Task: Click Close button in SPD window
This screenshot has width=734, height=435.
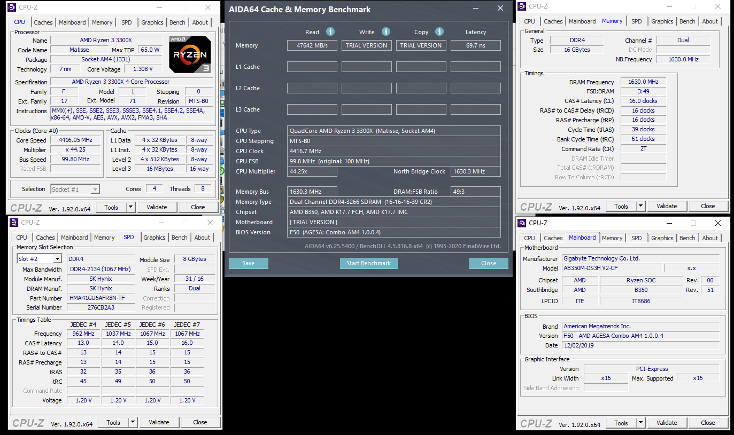Action: point(200,422)
